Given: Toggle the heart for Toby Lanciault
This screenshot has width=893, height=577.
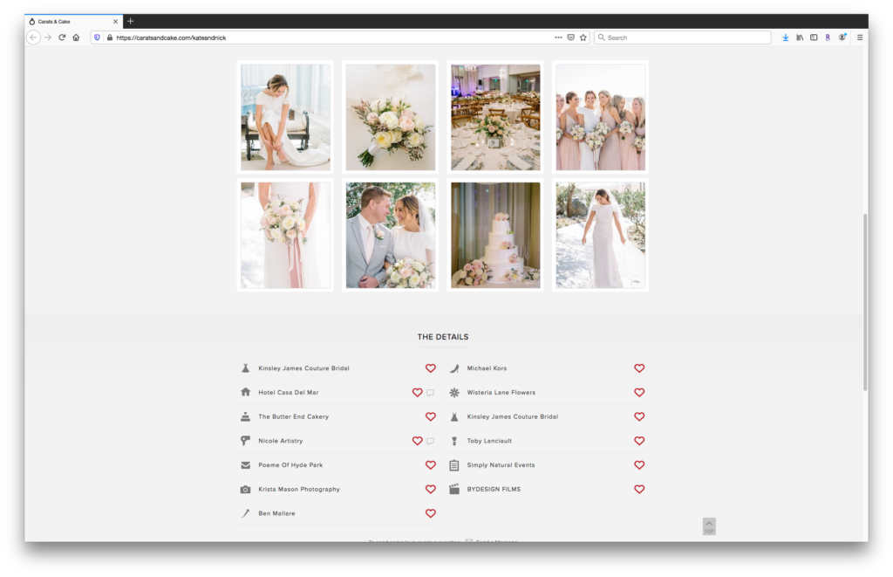Looking at the screenshot, I should click(639, 441).
